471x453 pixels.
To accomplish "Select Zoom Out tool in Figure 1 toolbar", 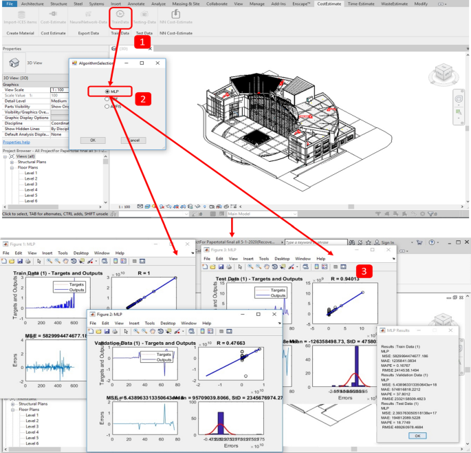I will pyautogui.click(x=57, y=261).
